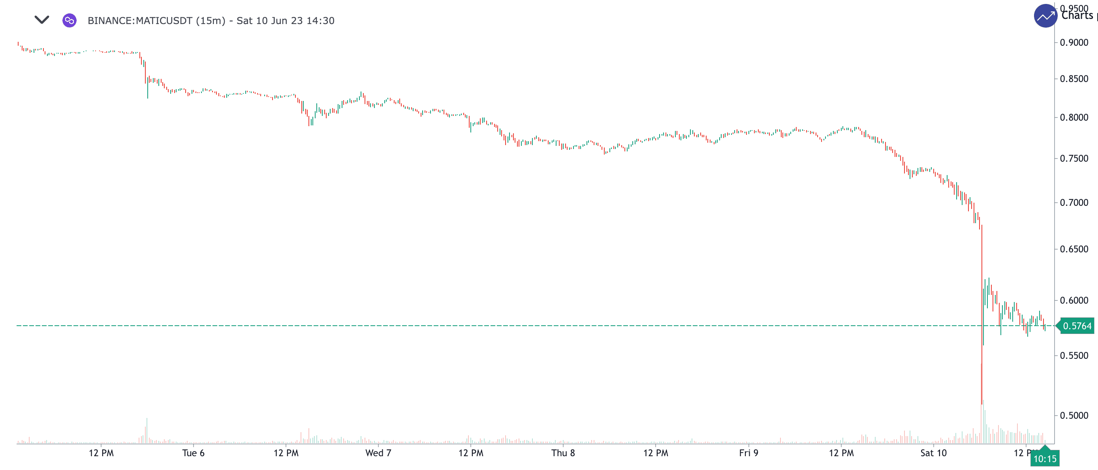Image resolution: width=1098 pixels, height=470 pixels.
Task: Click the 0.8500 price axis label
Action: click(1074, 79)
